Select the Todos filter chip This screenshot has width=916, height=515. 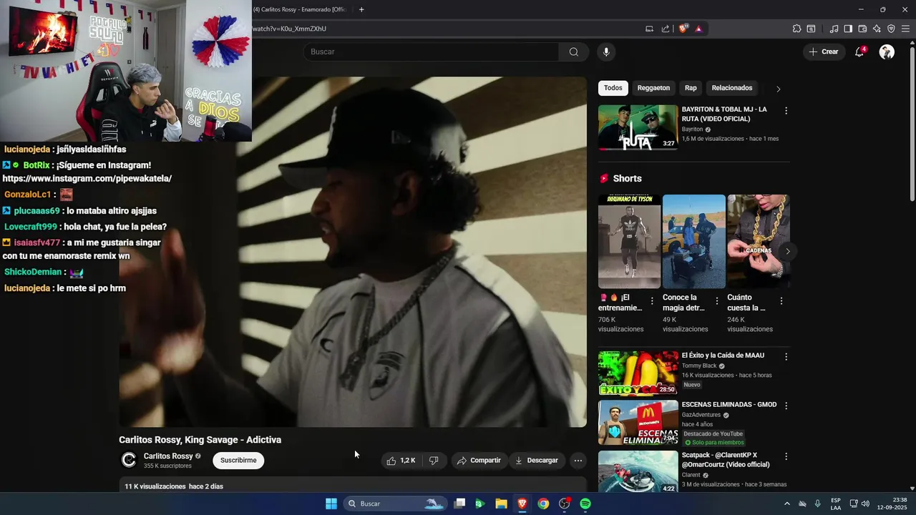click(x=613, y=88)
